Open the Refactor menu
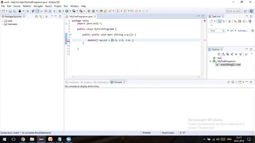The height and width of the screenshot is (143, 255). click(x=27, y=6)
